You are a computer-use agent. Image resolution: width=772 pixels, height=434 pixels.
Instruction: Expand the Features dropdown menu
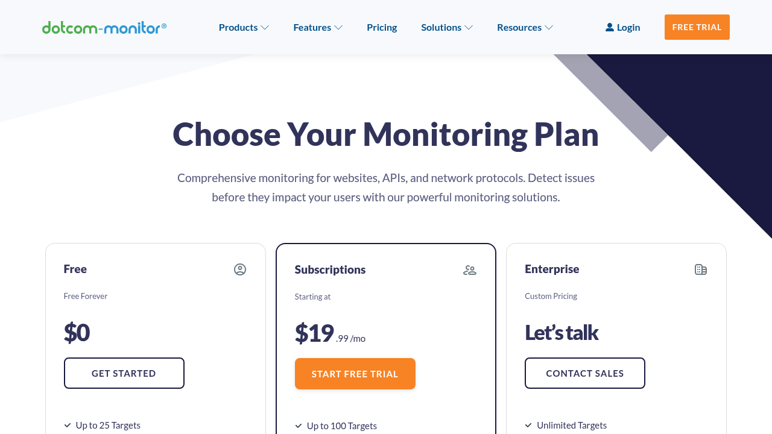coord(318,27)
